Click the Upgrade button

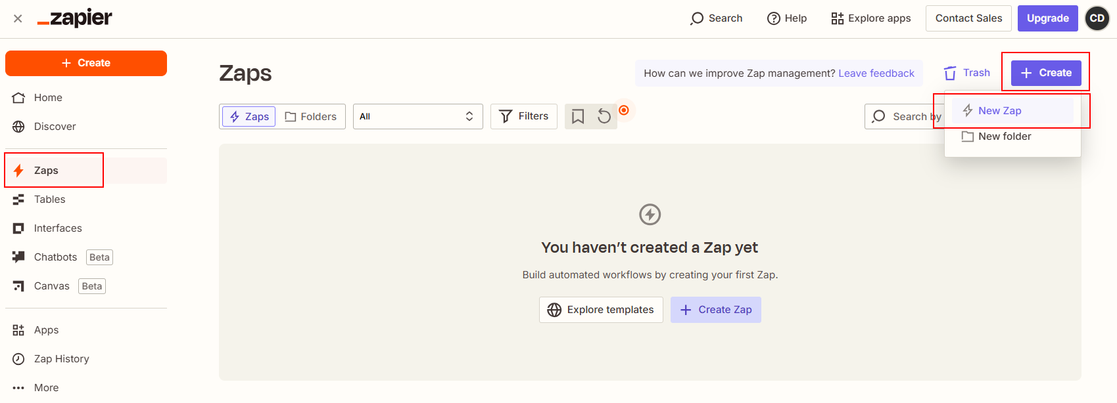(1048, 18)
